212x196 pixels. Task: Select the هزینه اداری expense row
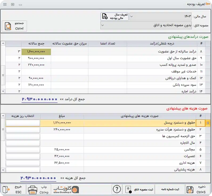pos(108,163)
